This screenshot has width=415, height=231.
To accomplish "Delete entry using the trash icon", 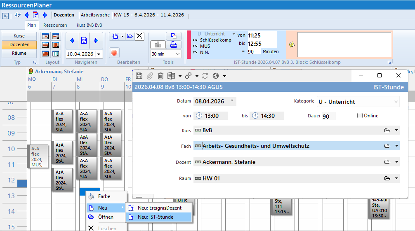I will point(161,76).
